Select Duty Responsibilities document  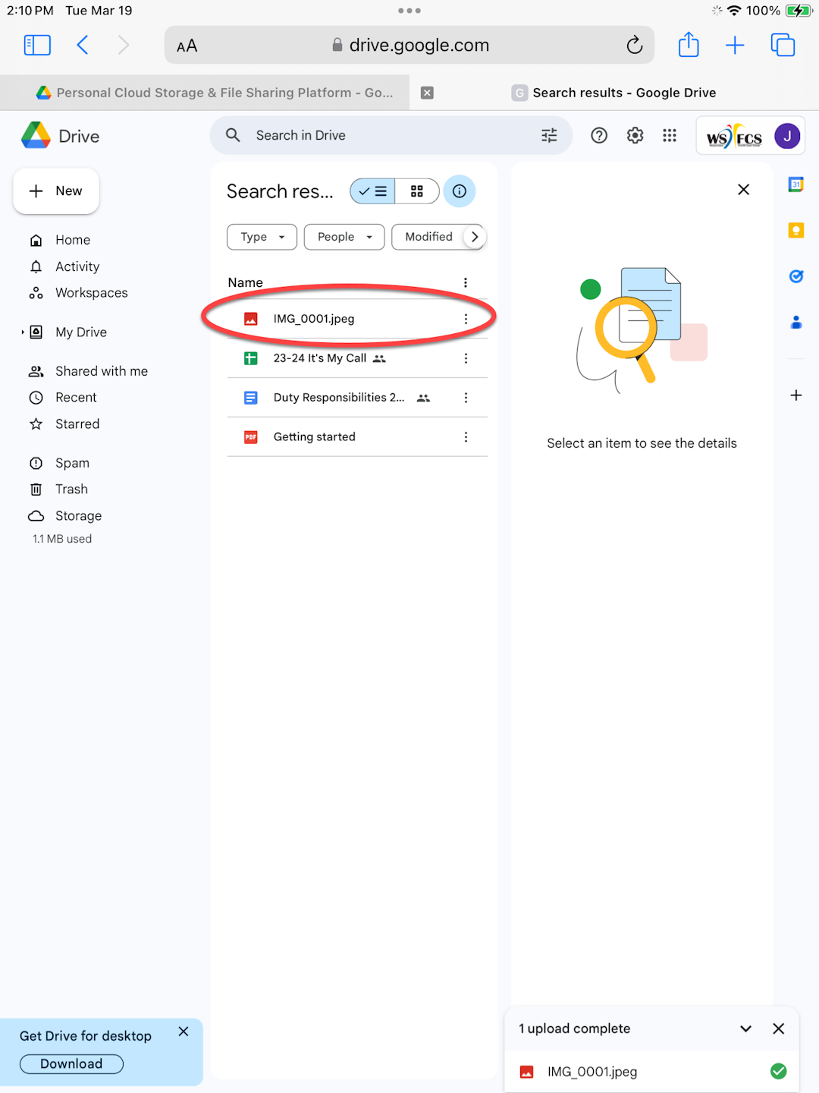pyautogui.click(x=357, y=398)
